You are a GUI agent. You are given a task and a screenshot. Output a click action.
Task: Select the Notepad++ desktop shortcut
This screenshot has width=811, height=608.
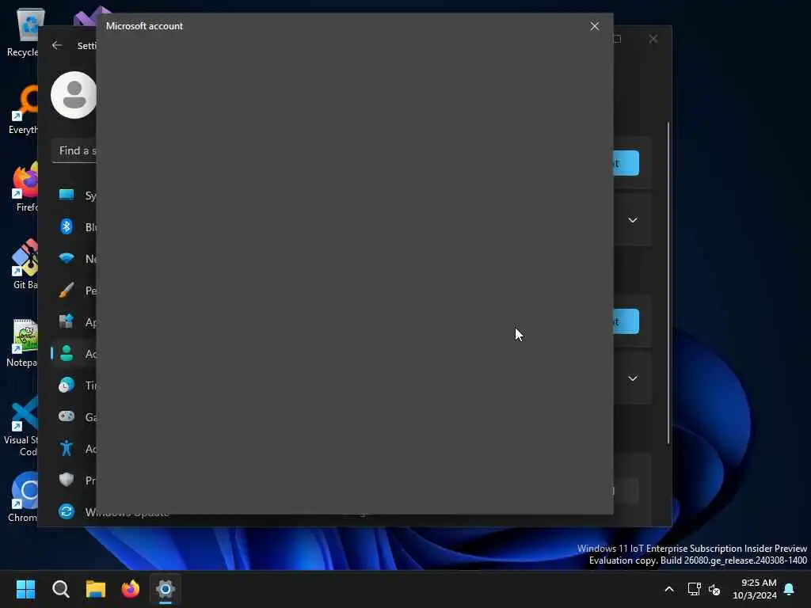pos(21,343)
